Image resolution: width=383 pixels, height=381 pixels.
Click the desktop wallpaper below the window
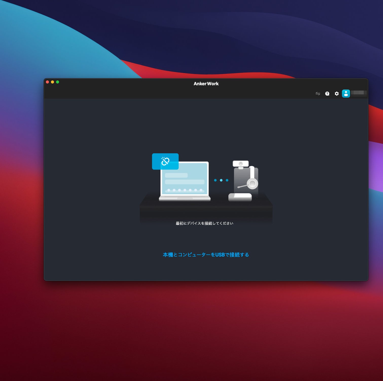click(191, 329)
